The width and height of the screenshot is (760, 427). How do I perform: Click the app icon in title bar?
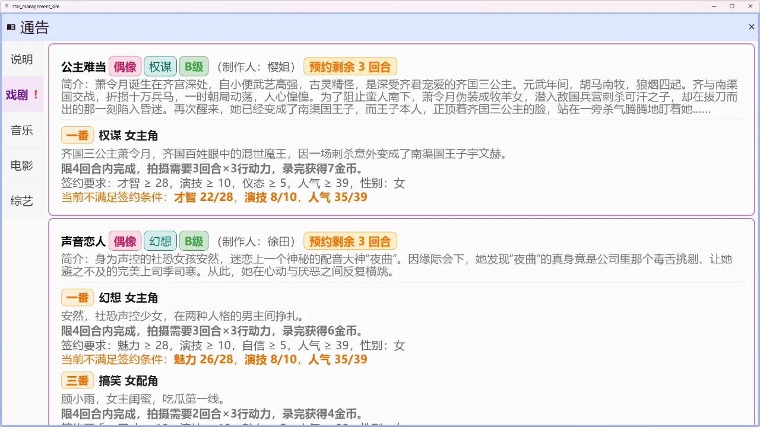click(x=7, y=5)
